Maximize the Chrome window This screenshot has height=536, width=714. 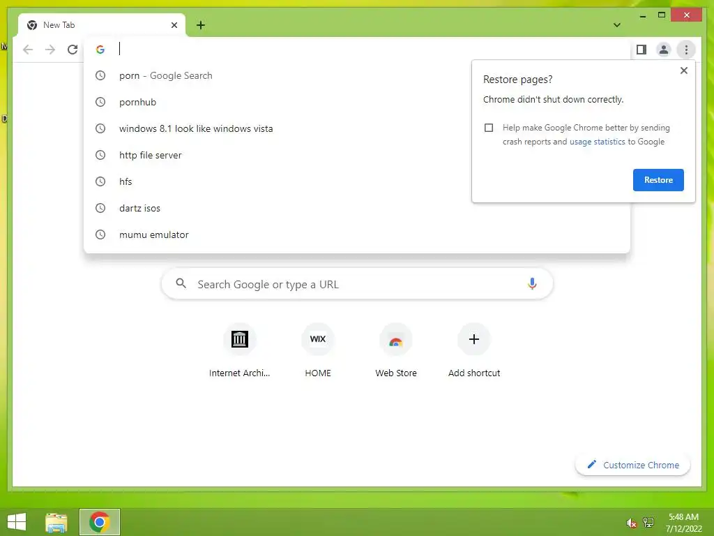[662, 15]
